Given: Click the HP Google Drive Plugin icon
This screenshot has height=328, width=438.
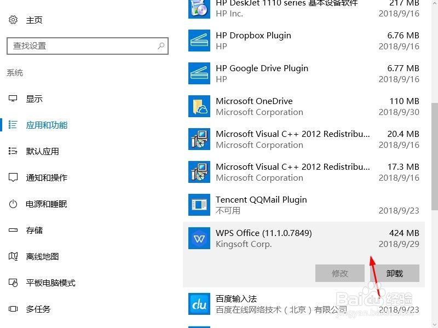Looking at the screenshot, I should pos(199,73).
